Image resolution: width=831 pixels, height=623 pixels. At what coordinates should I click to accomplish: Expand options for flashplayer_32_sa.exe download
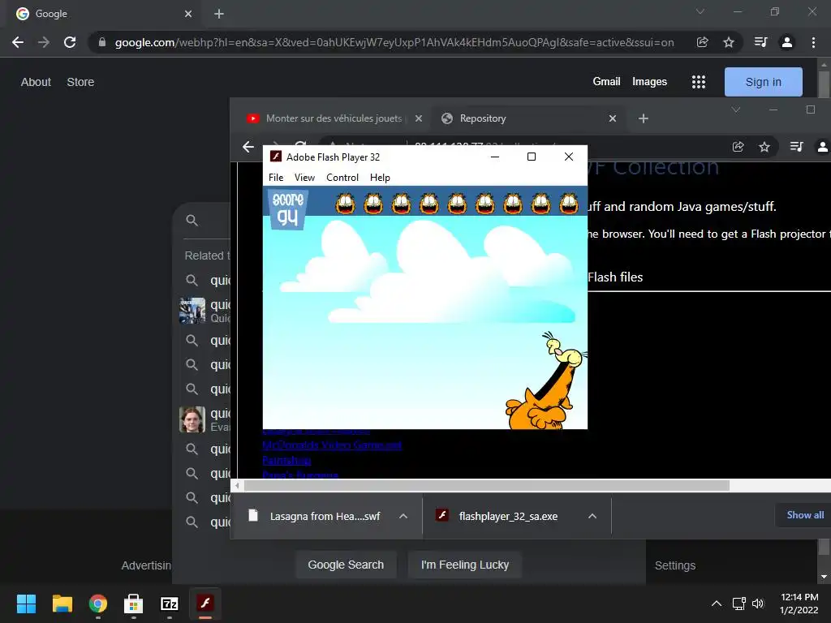(x=592, y=516)
